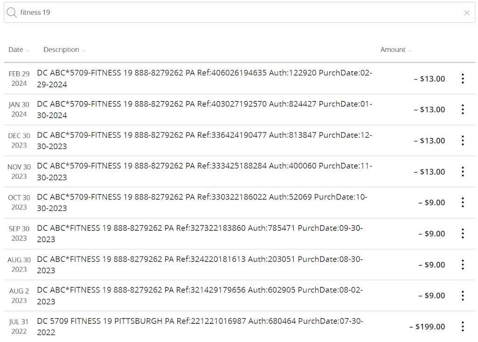Open options menu for Oct 30 2023 transaction
This screenshot has width=478, height=342.
pyautogui.click(x=463, y=202)
